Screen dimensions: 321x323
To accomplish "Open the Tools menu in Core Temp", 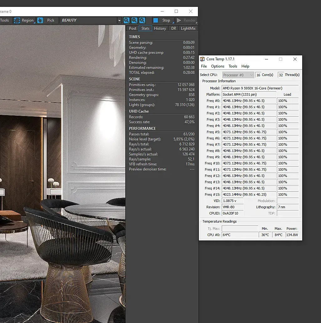I will click(x=233, y=66).
